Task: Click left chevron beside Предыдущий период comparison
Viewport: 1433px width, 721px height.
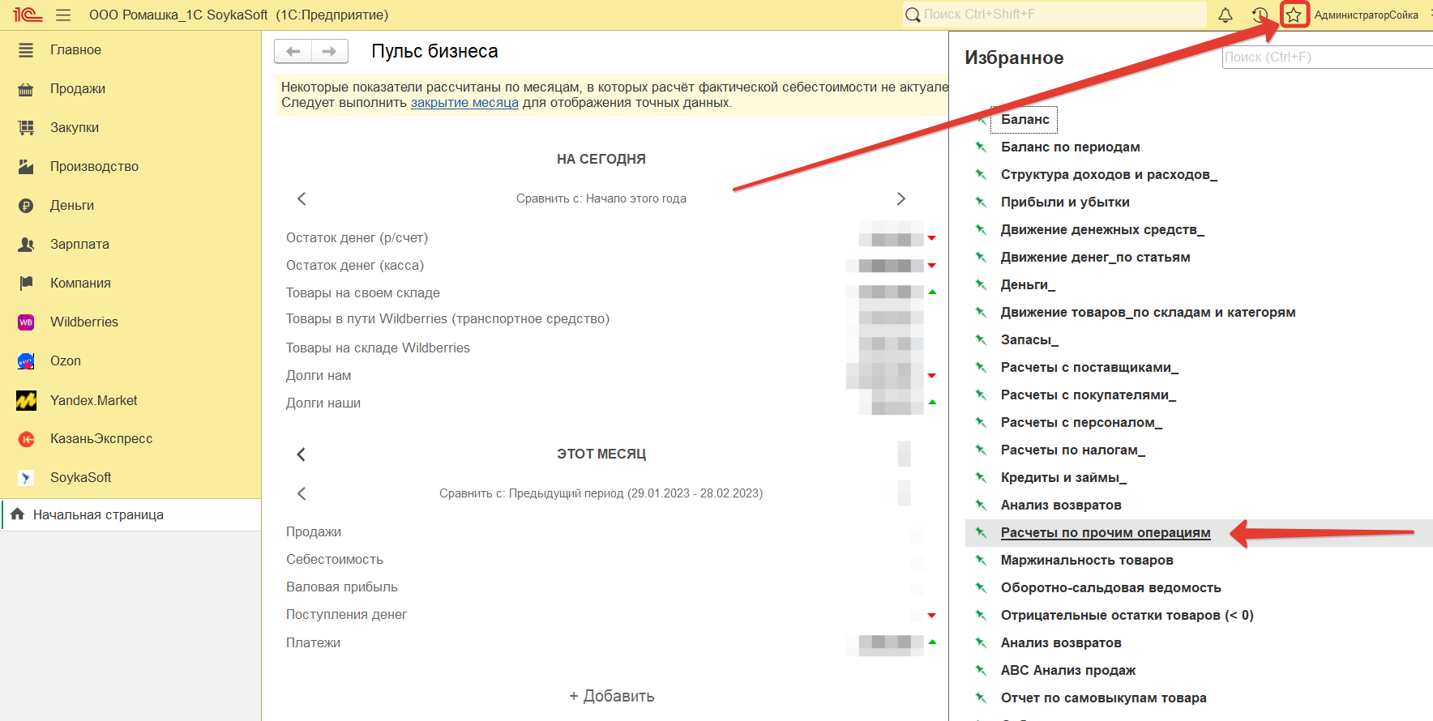Action: tap(302, 493)
